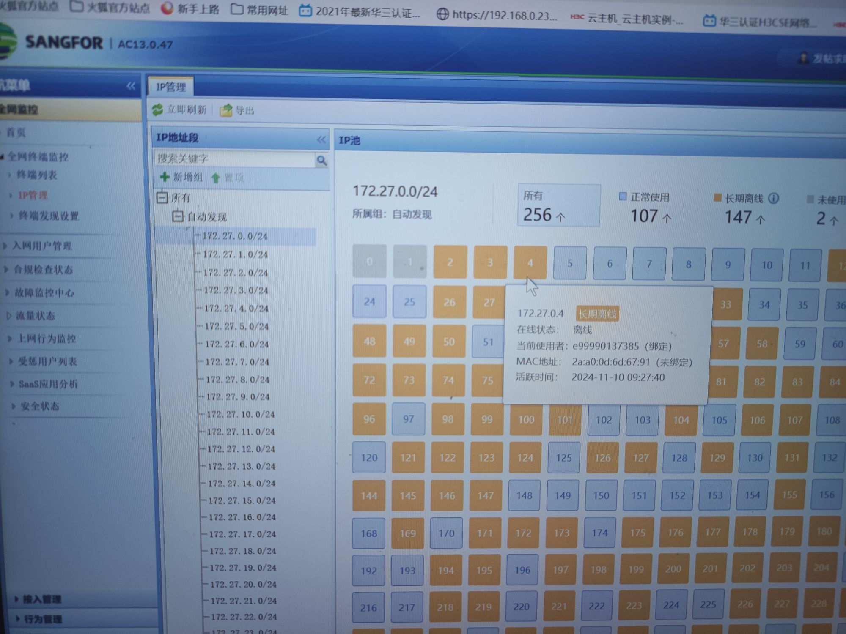Click IP pool cell 48

(x=369, y=341)
